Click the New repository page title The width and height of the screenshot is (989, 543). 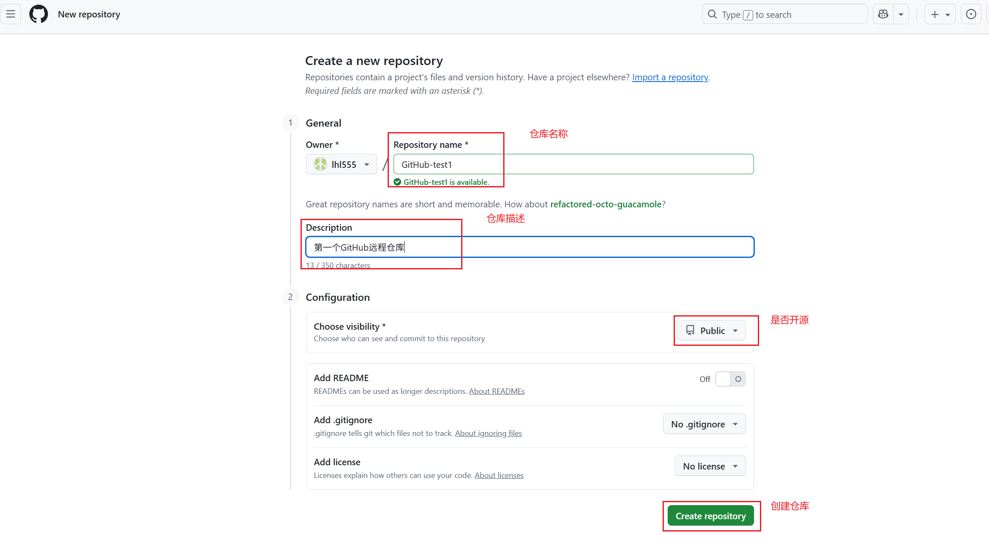click(89, 14)
